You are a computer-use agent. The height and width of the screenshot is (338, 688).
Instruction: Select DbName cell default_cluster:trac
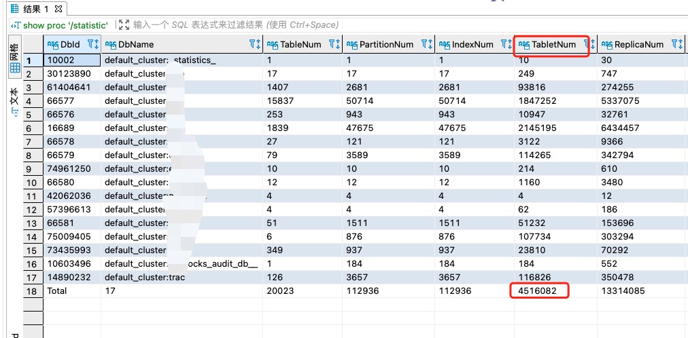point(182,277)
